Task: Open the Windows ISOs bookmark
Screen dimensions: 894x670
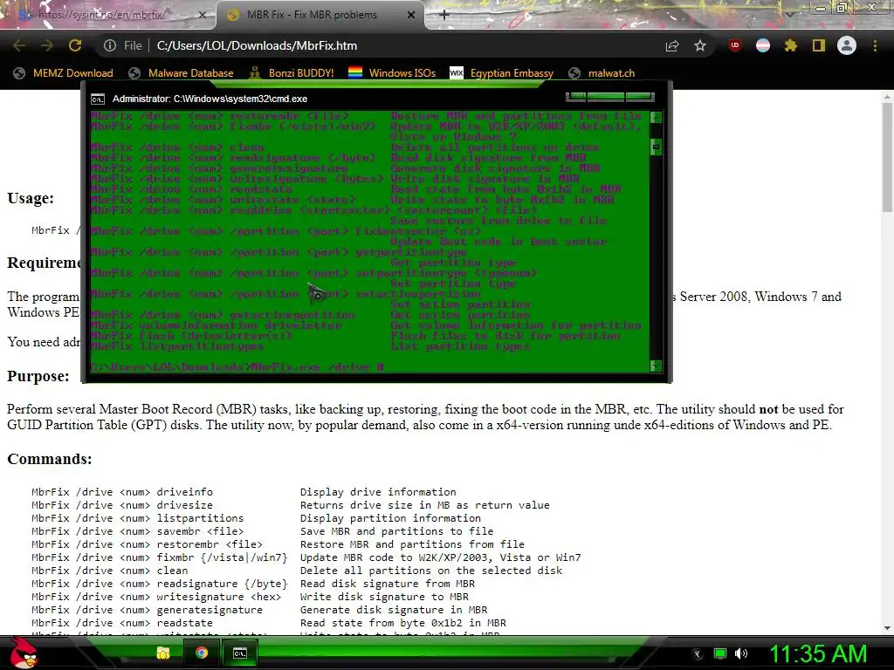Action: (392, 73)
